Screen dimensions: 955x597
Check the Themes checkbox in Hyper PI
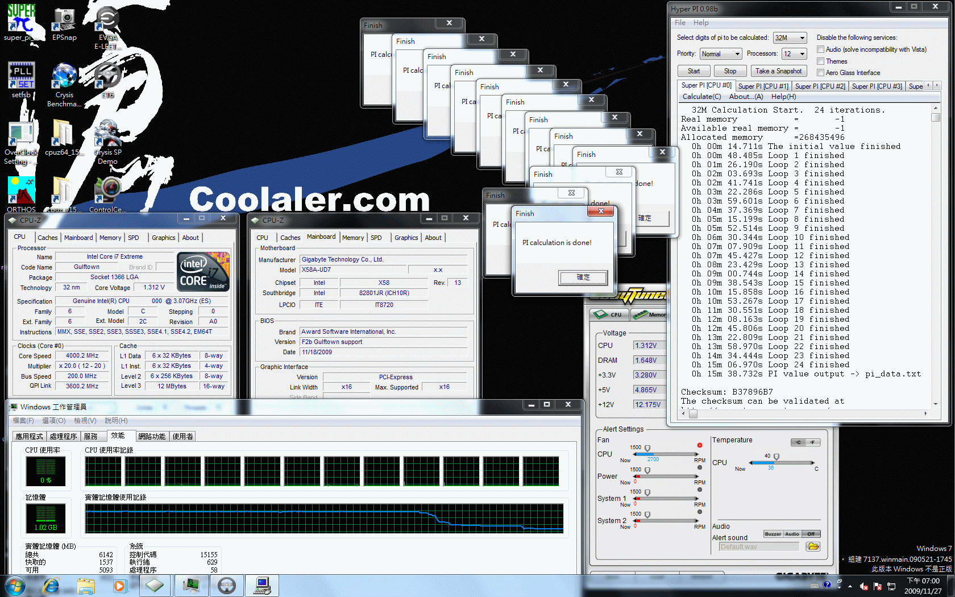click(x=820, y=61)
